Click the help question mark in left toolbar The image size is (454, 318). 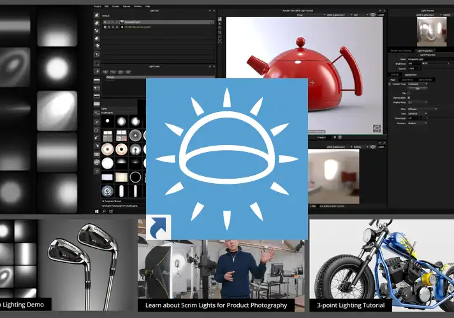(x=97, y=171)
